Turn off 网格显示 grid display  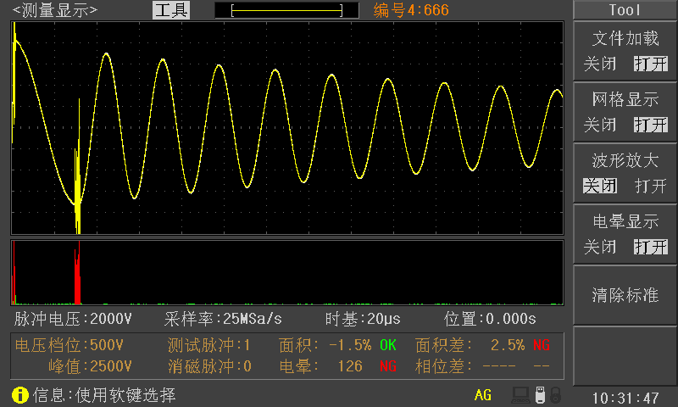(x=600, y=125)
